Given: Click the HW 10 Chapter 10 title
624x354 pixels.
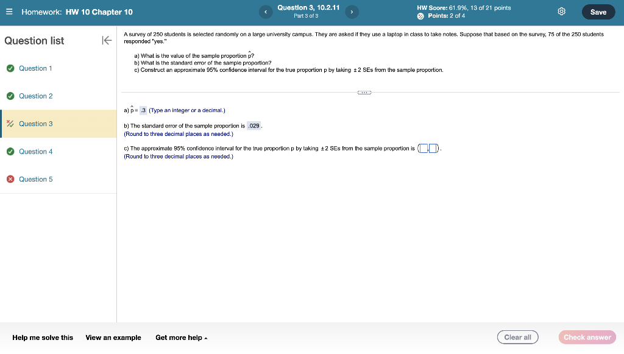Looking at the screenshot, I should coord(99,12).
